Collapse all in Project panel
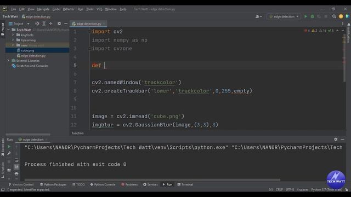 (x=50, y=24)
